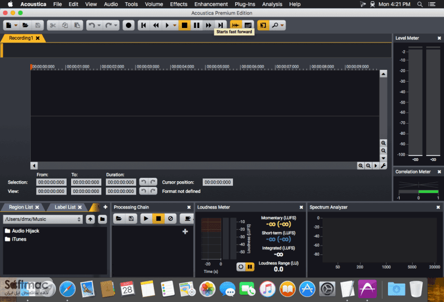
Task: Expand the /Users/dmx/Music path dropdown
Action: (79, 219)
